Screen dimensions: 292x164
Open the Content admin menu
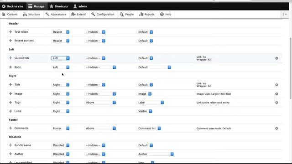tap(10, 14)
